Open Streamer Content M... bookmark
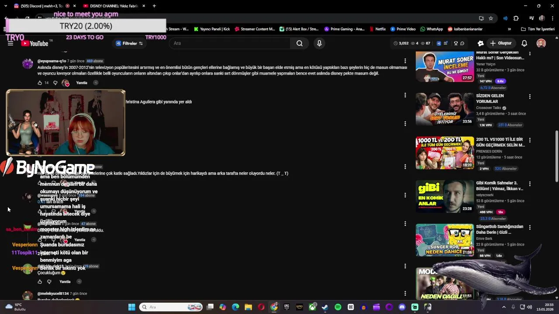 coord(255,29)
